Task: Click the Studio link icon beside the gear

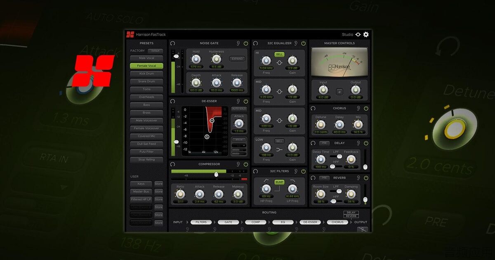Action: pos(358,35)
